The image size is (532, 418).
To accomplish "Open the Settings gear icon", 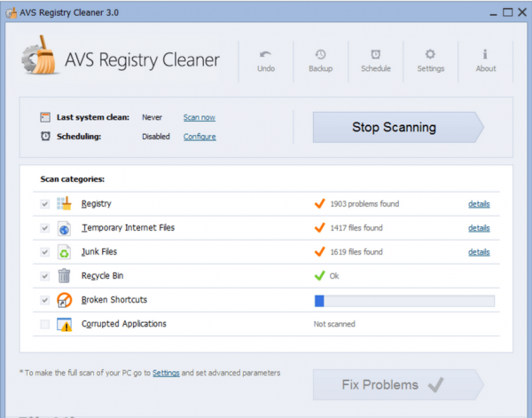I will [430, 56].
